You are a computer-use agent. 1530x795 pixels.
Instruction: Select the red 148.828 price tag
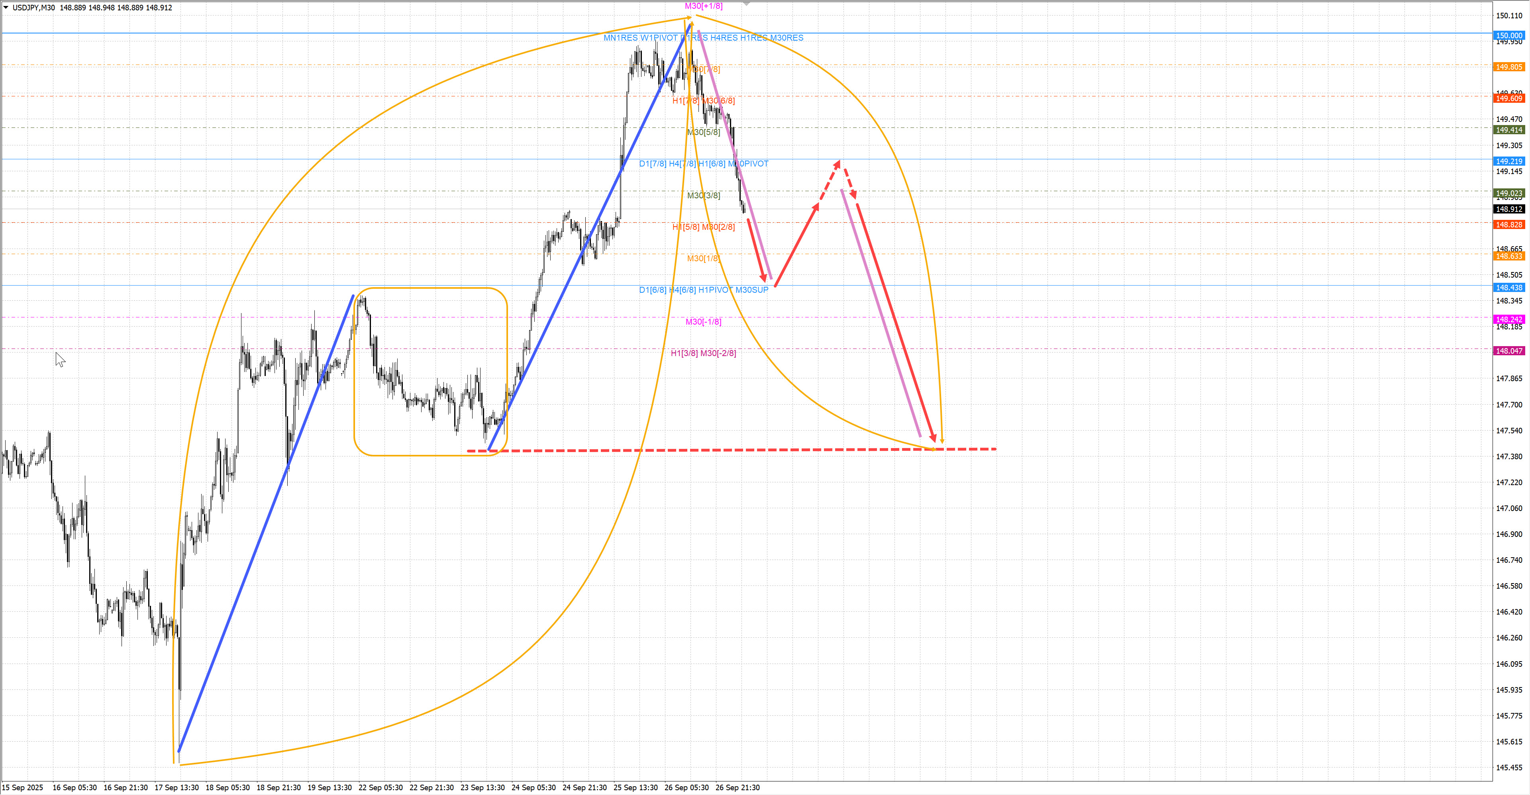pyautogui.click(x=1508, y=224)
